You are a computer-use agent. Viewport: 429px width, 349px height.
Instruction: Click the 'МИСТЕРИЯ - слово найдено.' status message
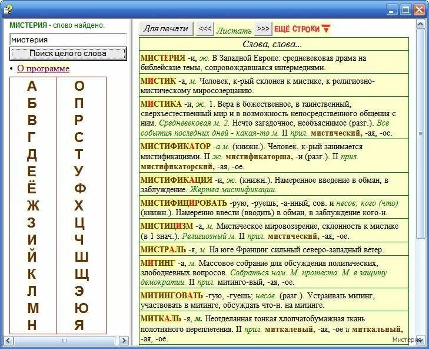(x=57, y=25)
